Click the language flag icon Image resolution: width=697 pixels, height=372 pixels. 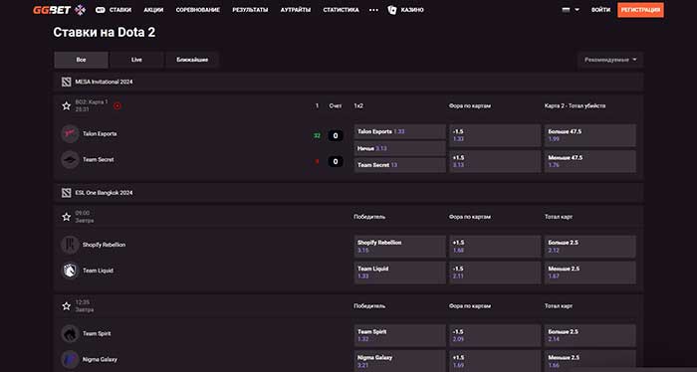coord(566,10)
